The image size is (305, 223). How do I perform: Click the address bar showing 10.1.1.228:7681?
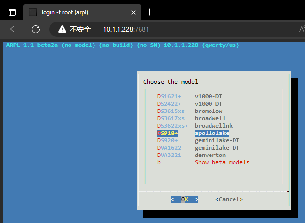coord(126,29)
